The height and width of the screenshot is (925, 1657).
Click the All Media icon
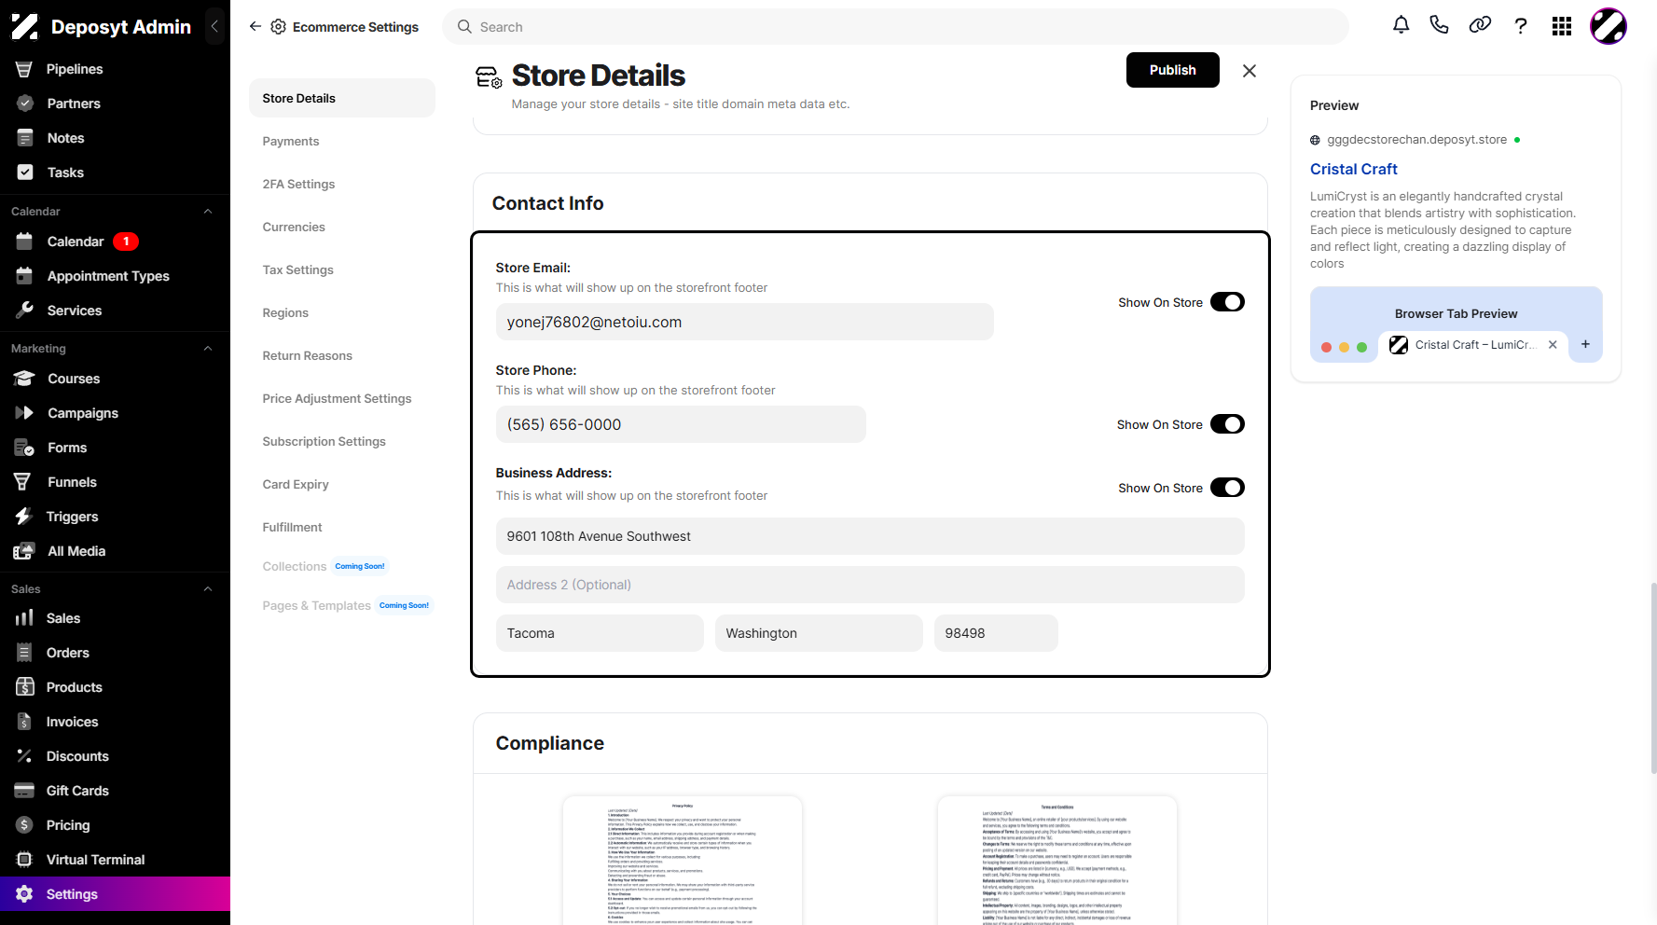click(x=24, y=551)
